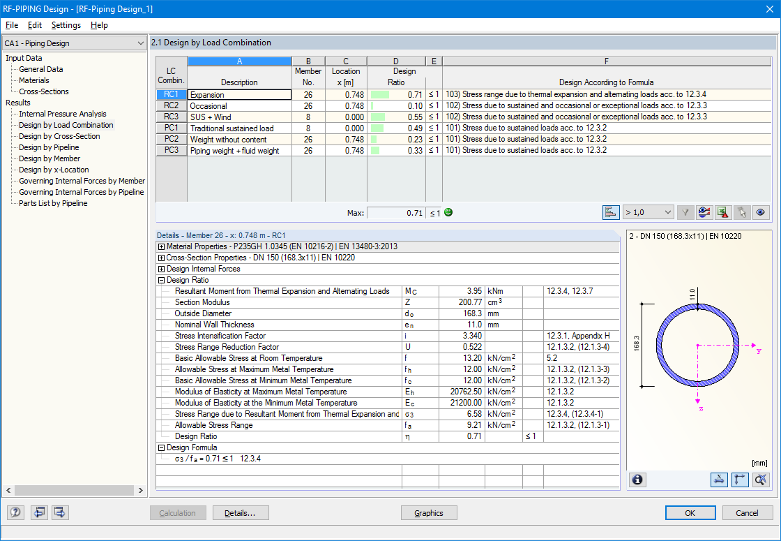Open Design by x-Location results
Viewport: 781px width, 541px height.
[x=54, y=170]
